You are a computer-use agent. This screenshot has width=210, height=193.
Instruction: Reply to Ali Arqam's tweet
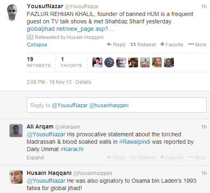tap(116, 158)
